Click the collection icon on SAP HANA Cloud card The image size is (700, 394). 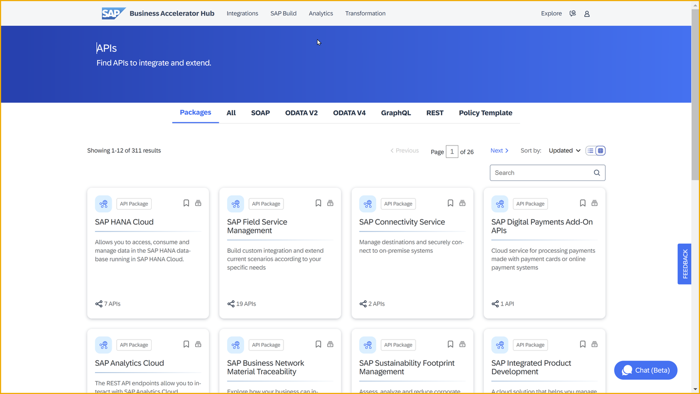[x=198, y=203]
